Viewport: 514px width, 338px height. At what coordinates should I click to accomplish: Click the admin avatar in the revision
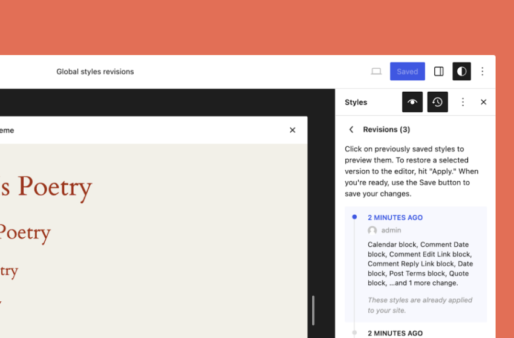coord(372,231)
